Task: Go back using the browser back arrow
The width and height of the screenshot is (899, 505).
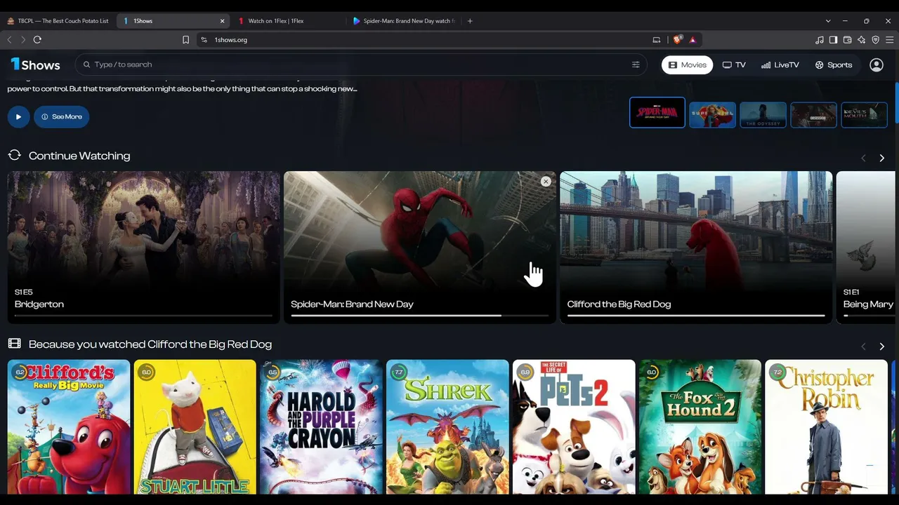Action: tap(9, 40)
